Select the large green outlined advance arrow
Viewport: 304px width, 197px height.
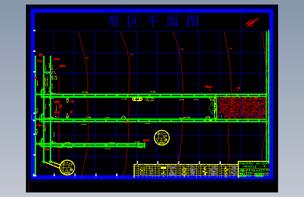coord(212,108)
